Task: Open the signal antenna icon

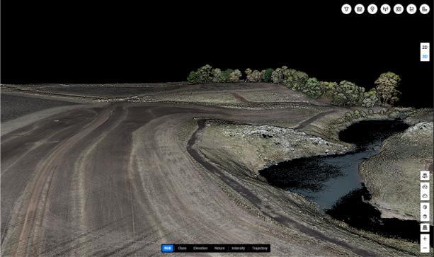Action: pyautogui.click(x=385, y=9)
